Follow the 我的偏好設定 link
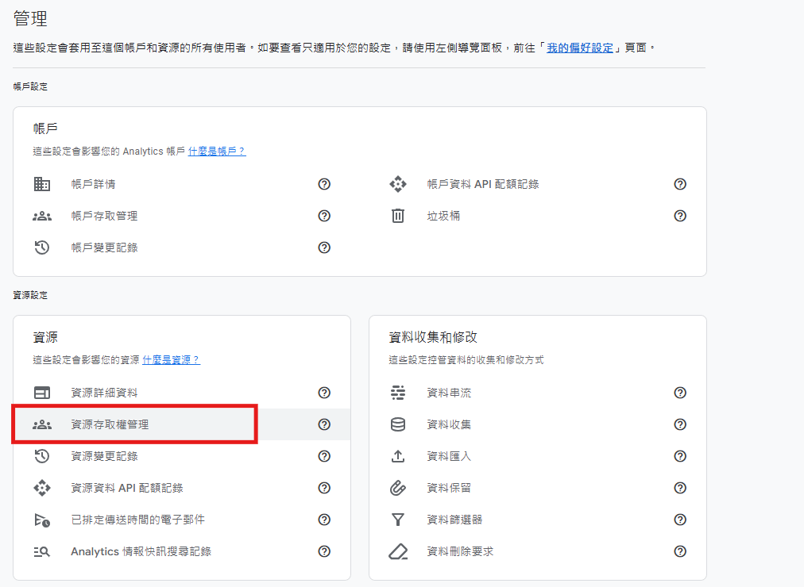Viewport: 804px width, 587px height. point(580,48)
